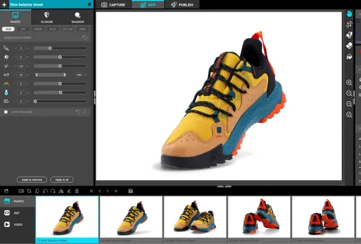Select the lower eraser tool icon

click(x=349, y=46)
